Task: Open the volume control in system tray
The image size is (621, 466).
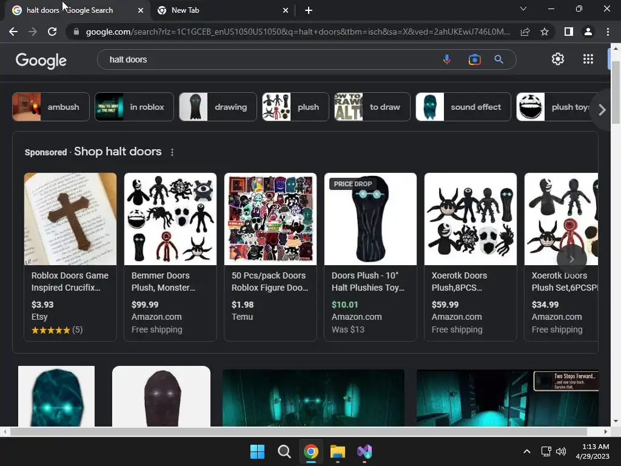Action: 561,451
